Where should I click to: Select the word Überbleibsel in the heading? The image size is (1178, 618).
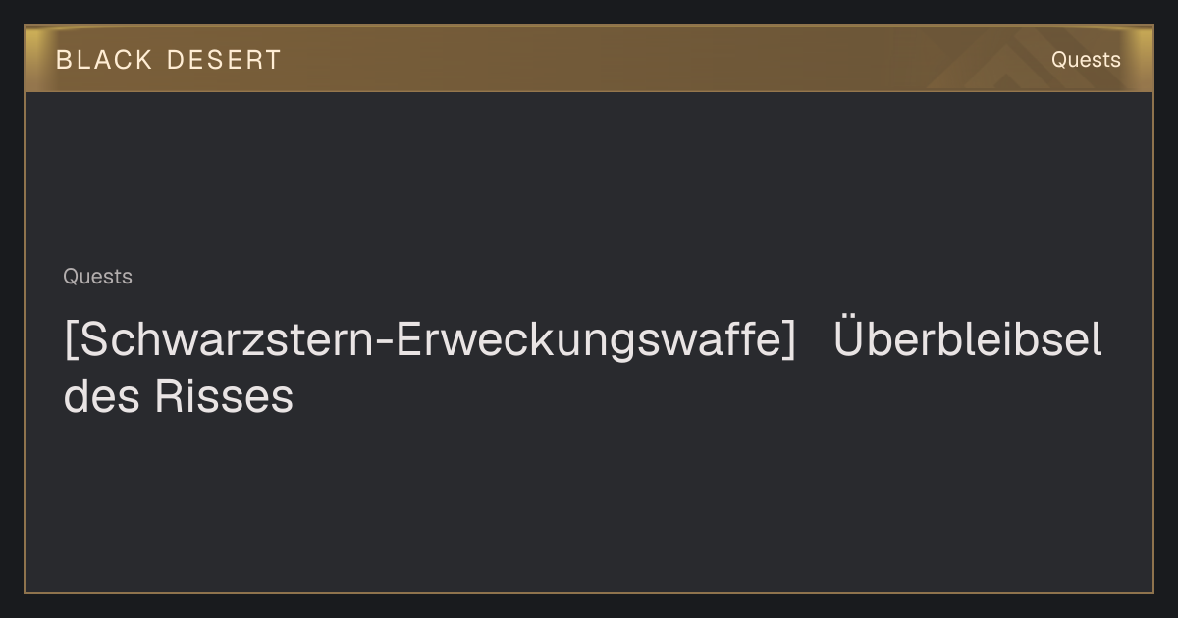[x=968, y=339]
